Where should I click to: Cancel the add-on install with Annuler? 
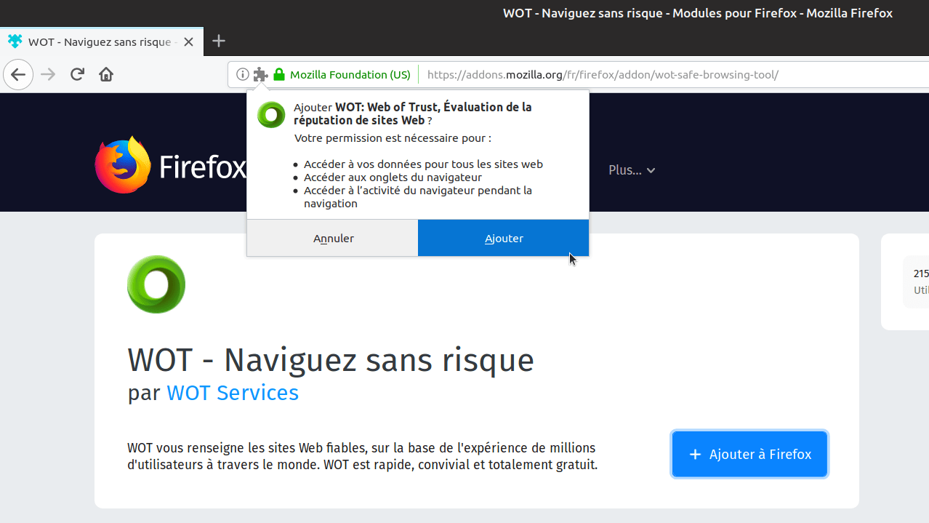[x=333, y=238]
